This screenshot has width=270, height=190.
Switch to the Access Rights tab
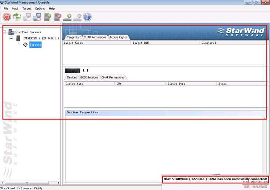point(118,37)
